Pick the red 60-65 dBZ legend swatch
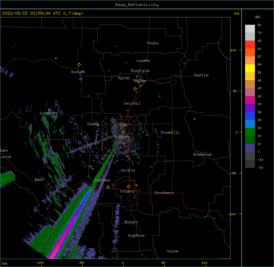The image size is (274, 267). click(250, 45)
